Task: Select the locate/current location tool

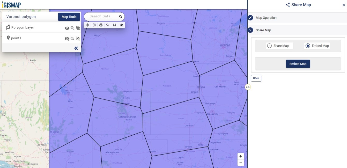Action: point(87,25)
